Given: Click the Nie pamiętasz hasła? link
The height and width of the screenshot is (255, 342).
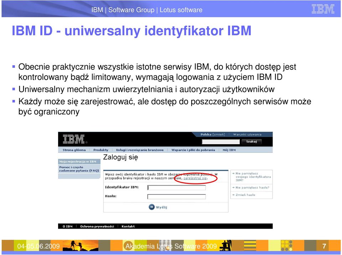Looking at the screenshot, I should click(252, 188).
